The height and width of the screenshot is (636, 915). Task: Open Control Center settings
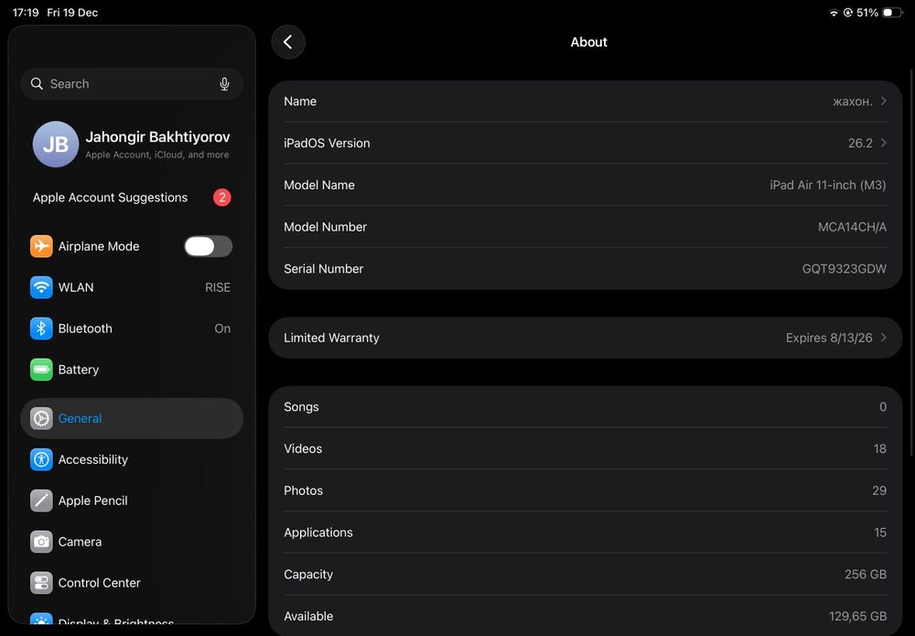[x=132, y=583]
